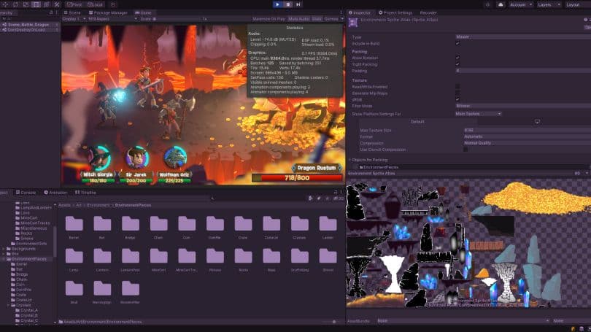Click the Gizmos button in Game view
The image size is (591, 332).
(x=331, y=19)
